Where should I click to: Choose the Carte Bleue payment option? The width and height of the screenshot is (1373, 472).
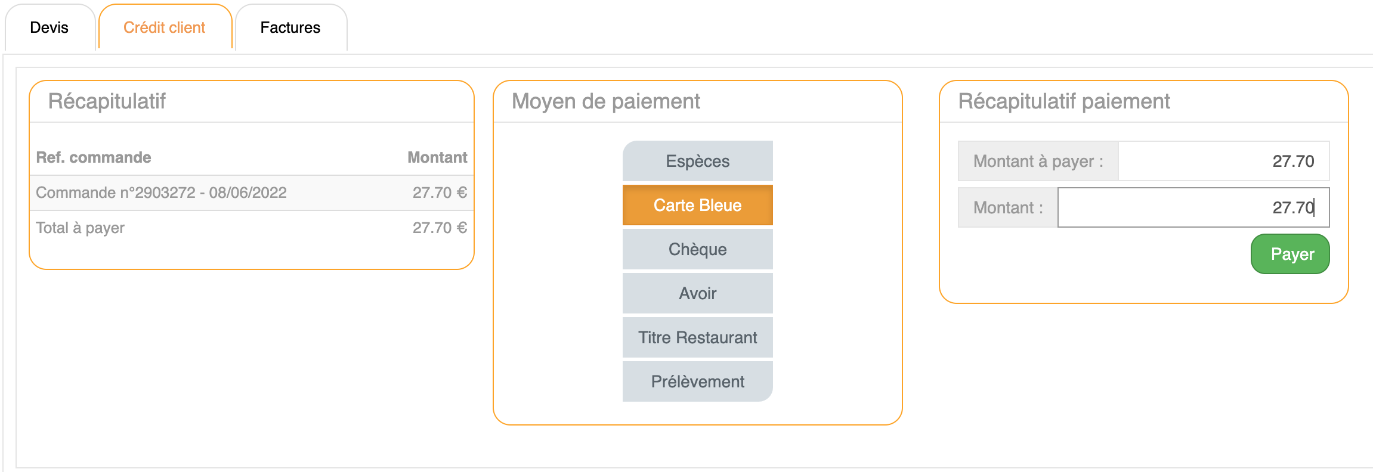(697, 206)
